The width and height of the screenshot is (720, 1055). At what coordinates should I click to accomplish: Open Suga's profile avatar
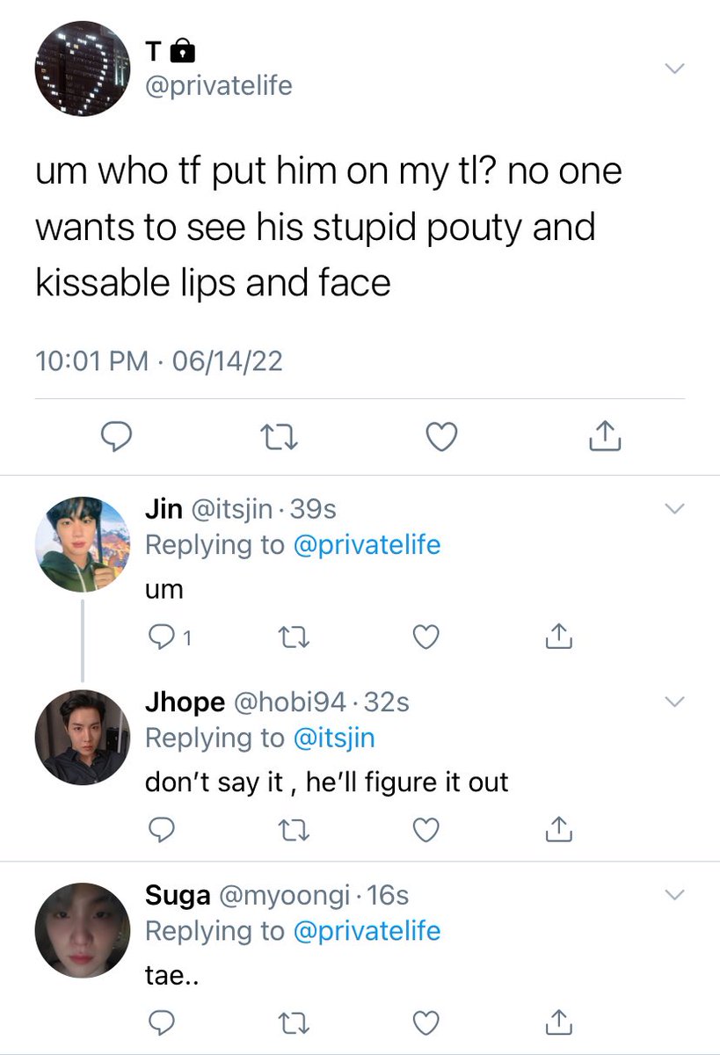pos(82,930)
